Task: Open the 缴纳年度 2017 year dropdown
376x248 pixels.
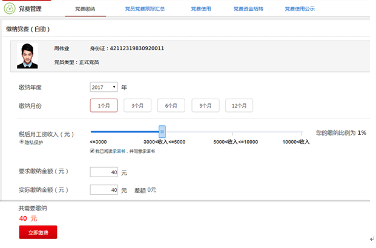Action: 104,87
